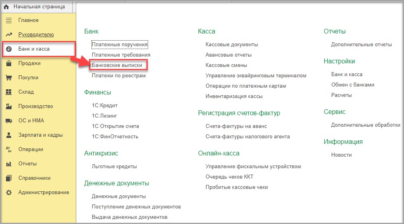Open the Производство section
The image size is (404, 224).
tap(36, 106)
